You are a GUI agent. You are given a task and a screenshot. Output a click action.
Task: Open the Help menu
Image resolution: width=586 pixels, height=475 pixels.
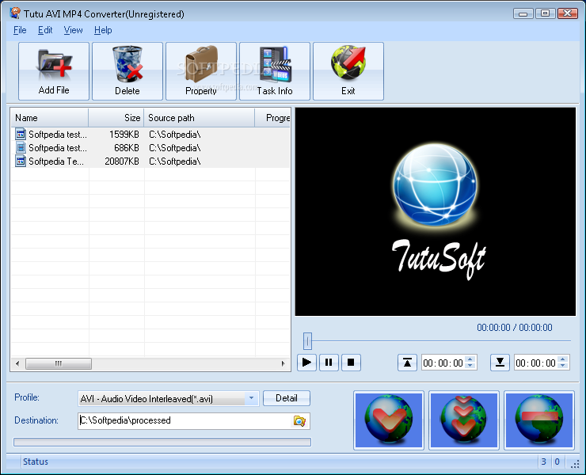point(103,30)
